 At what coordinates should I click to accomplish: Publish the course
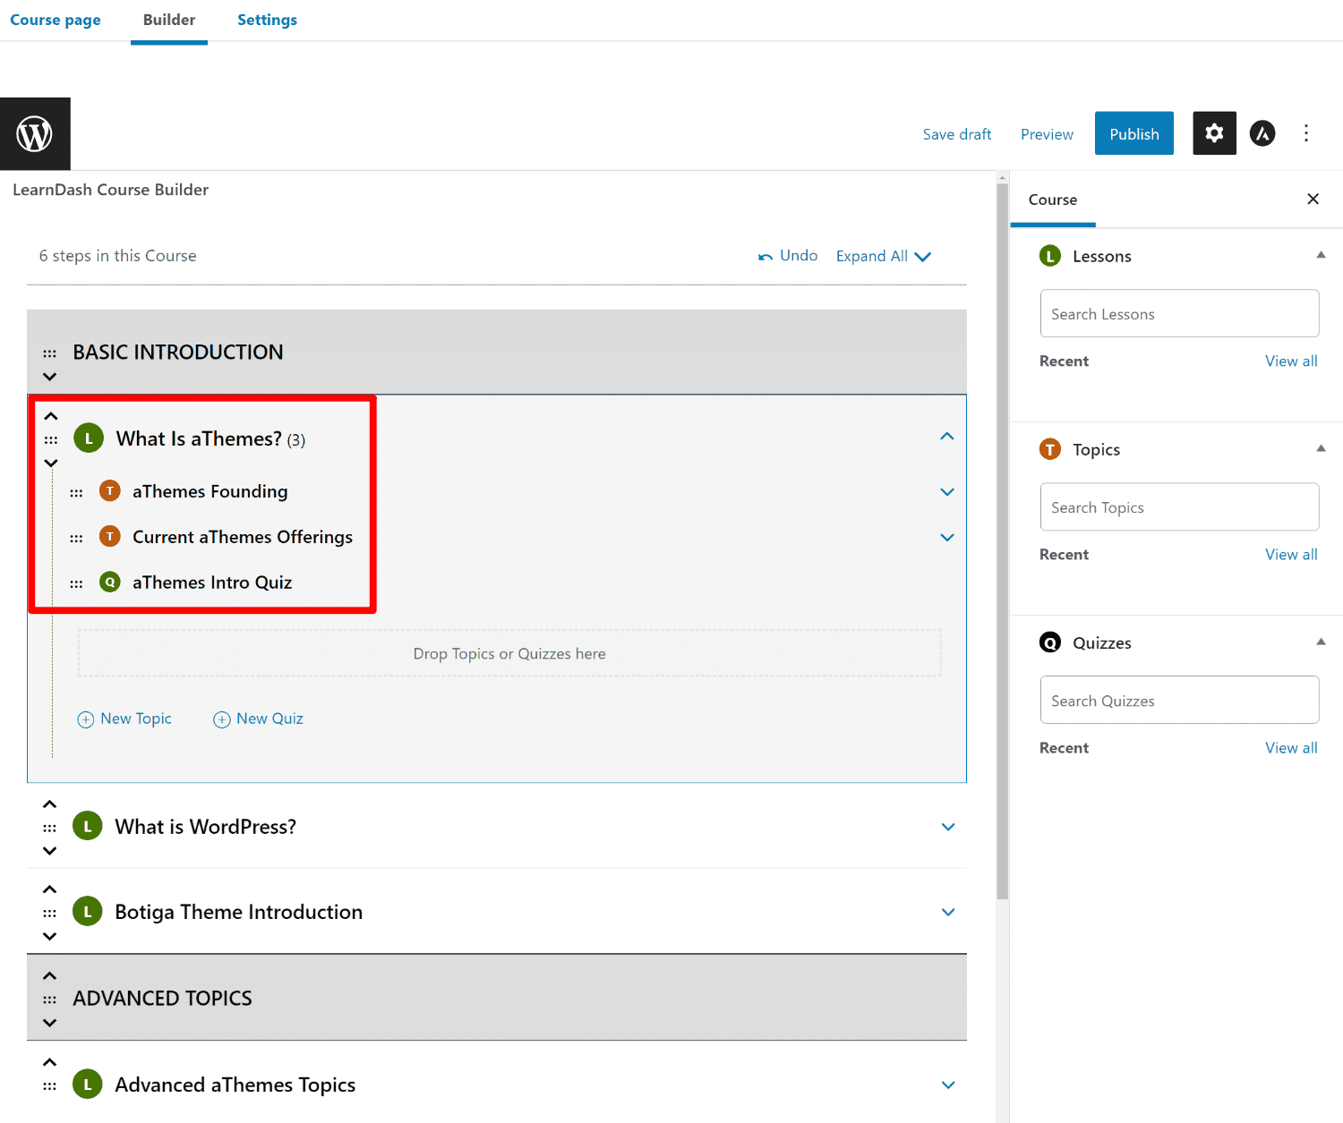click(1134, 133)
